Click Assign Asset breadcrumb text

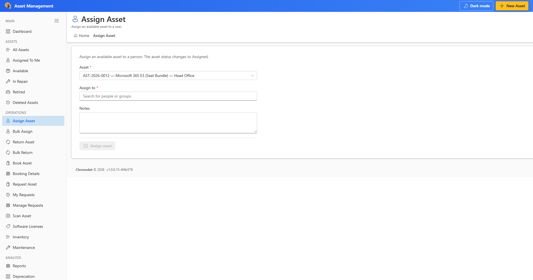coord(104,36)
